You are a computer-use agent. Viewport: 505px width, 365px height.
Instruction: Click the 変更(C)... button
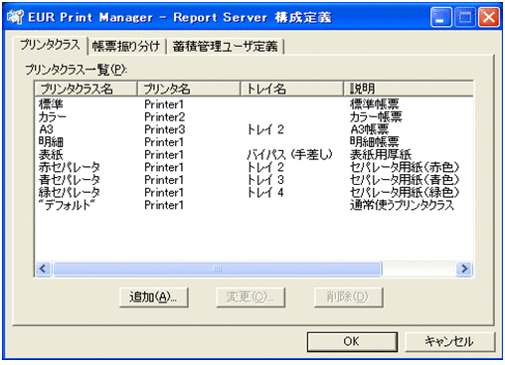tap(251, 297)
